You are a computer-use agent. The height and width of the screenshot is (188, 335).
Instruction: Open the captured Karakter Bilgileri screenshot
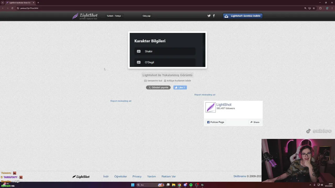167,50
